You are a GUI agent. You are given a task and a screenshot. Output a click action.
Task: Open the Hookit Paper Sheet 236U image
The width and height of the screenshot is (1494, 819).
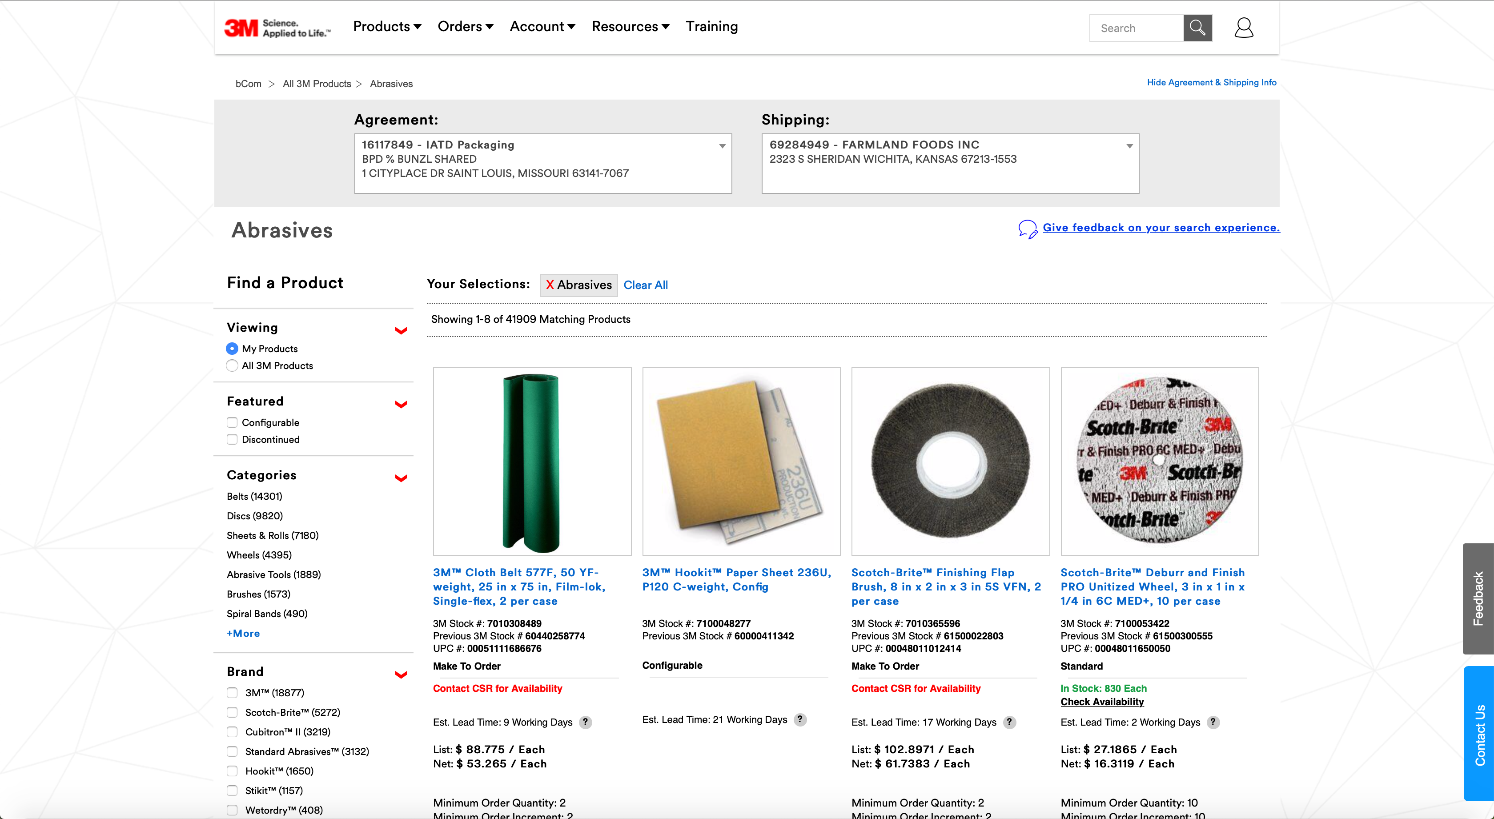click(x=741, y=461)
